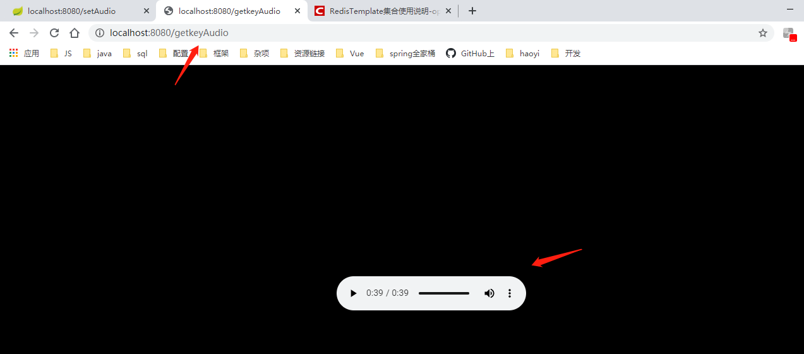Select the localhost:8080/getkeyAudio tab
Viewport: 804px width, 354px height.
[x=232, y=11]
